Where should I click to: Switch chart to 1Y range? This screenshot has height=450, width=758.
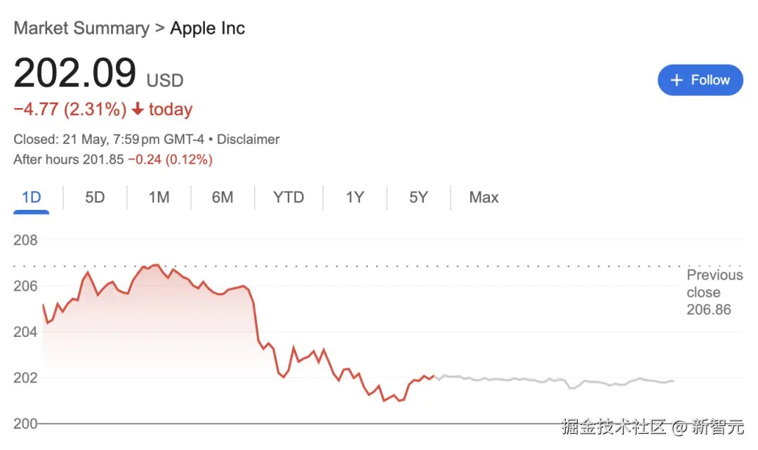pos(354,197)
